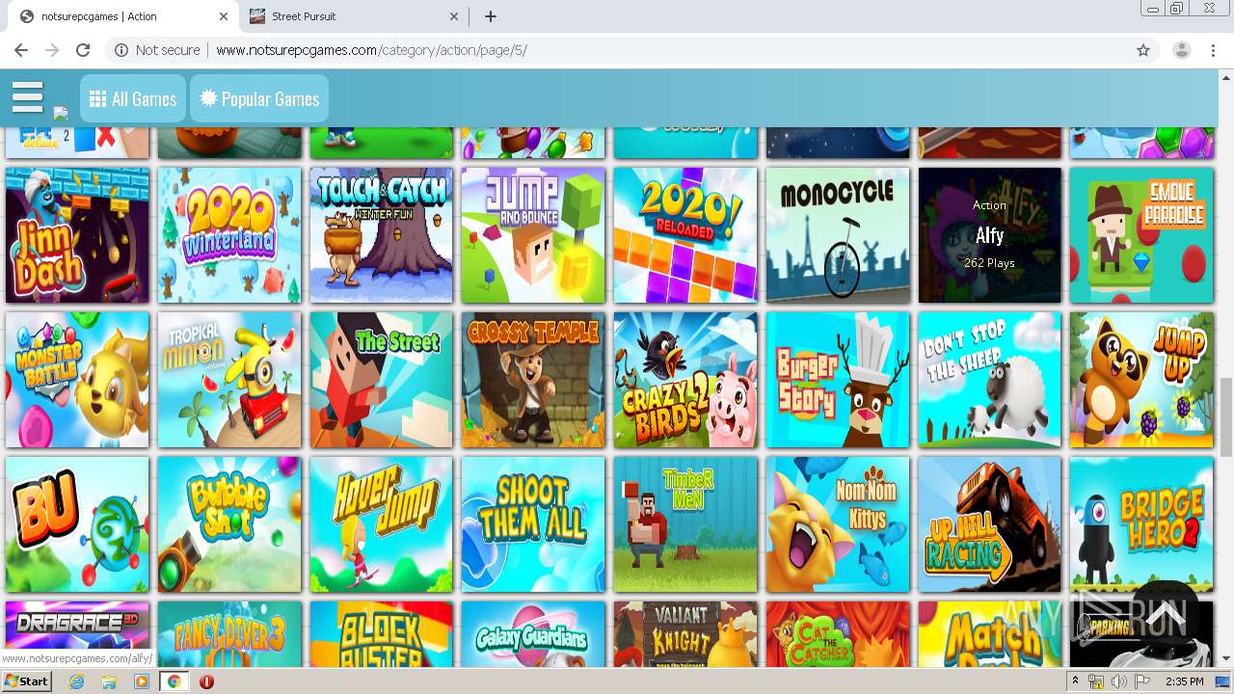Play Nom Nom Kittys game
This screenshot has height=694, width=1234.
[x=838, y=524]
